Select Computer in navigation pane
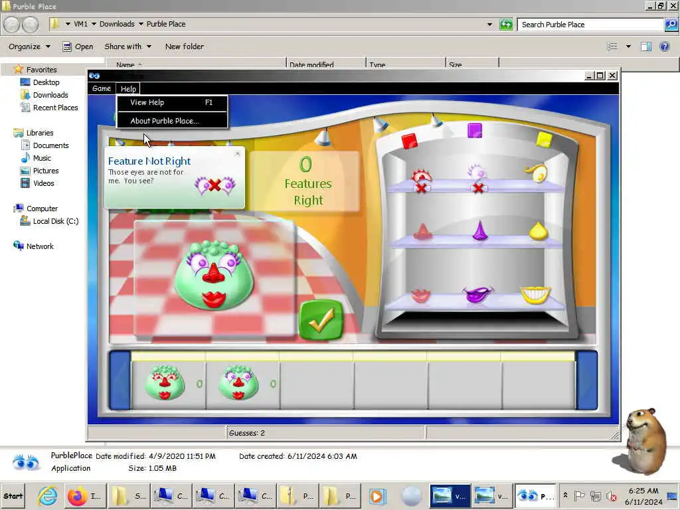The height and width of the screenshot is (510, 680). click(42, 209)
